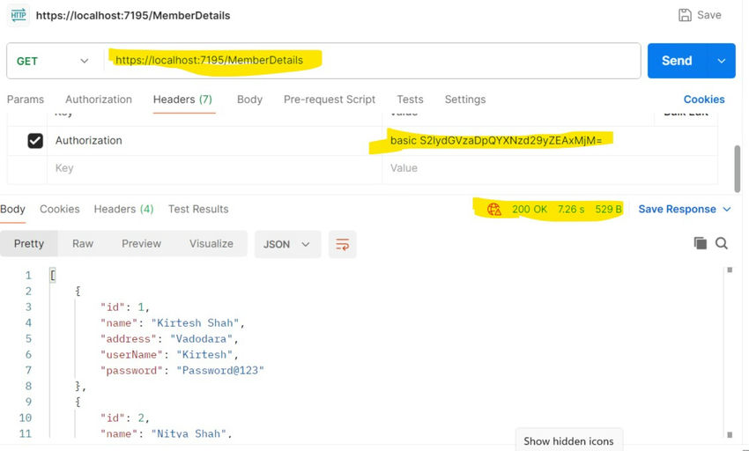Click the HTTP request type icon

[x=19, y=15]
